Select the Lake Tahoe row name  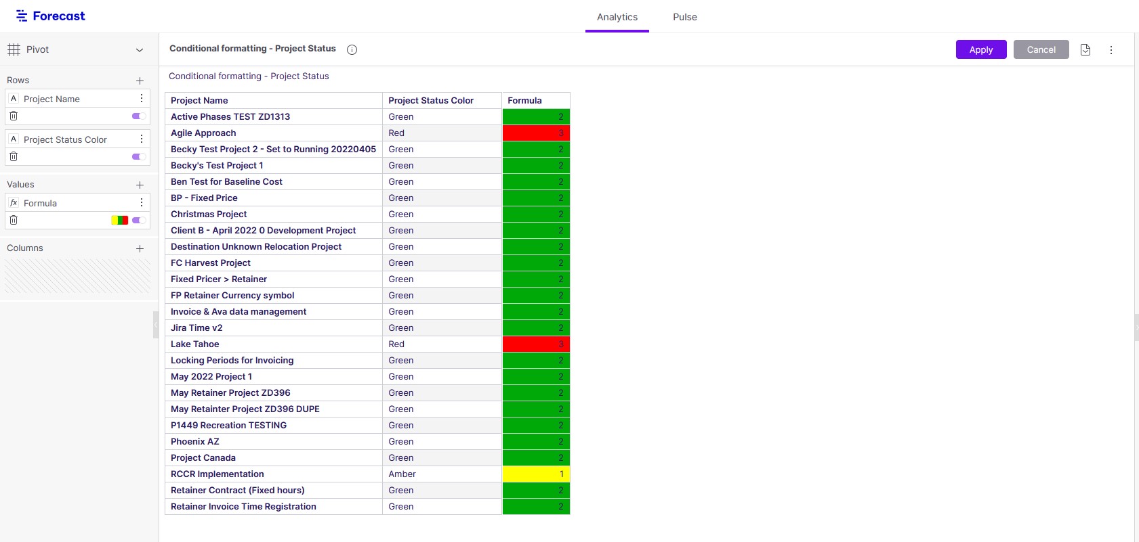click(195, 344)
